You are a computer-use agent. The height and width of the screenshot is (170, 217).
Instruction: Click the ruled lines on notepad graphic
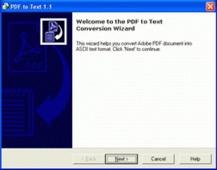point(13,115)
